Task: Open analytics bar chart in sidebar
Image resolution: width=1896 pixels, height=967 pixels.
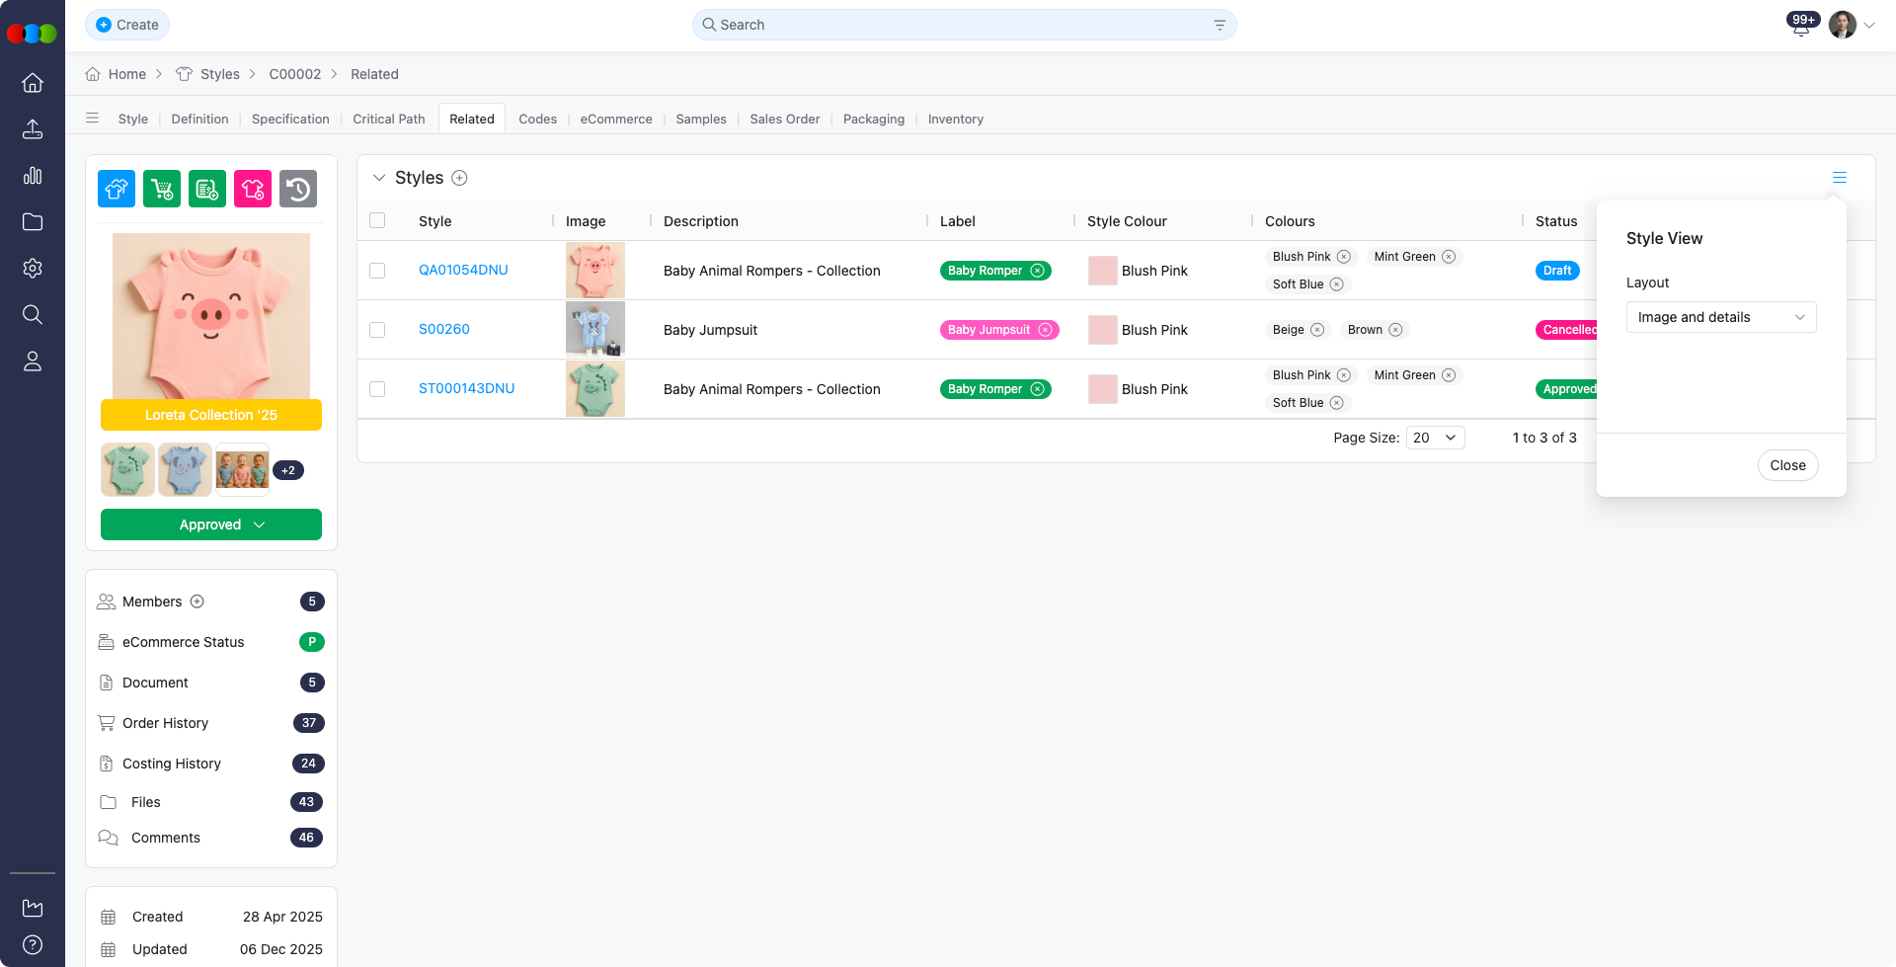Action: [x=33, y=176]
